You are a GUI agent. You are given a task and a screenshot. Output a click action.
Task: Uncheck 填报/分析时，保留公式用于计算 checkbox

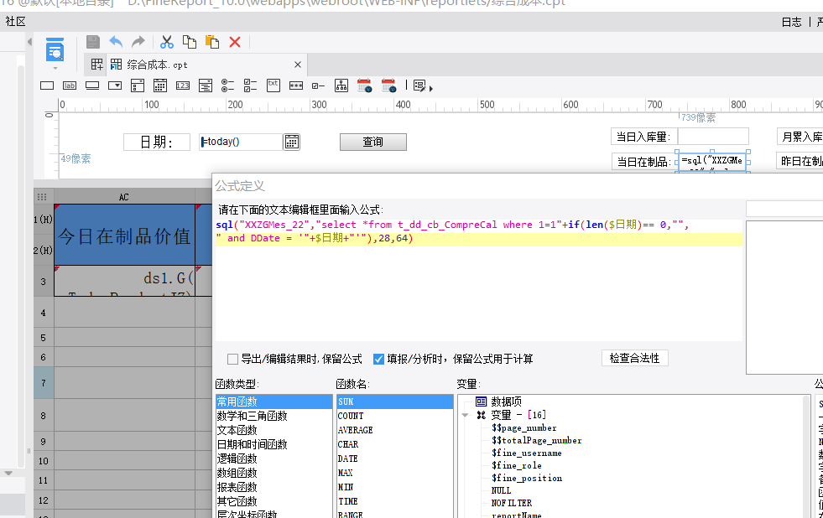tap(378, 359)
